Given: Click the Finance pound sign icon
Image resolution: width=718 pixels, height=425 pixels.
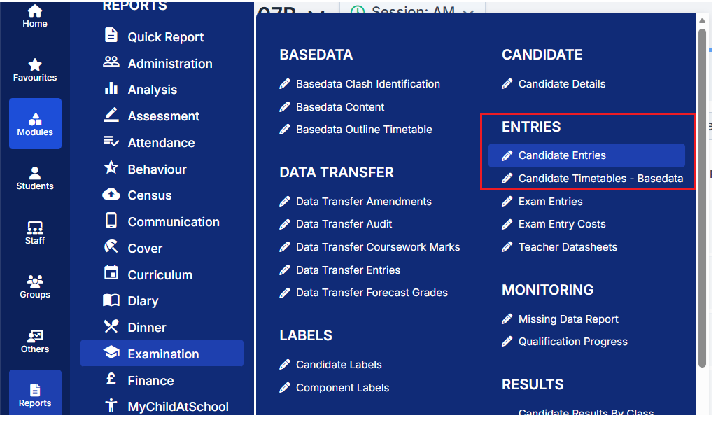Looking at the screenshot, I should click(111, 380).
